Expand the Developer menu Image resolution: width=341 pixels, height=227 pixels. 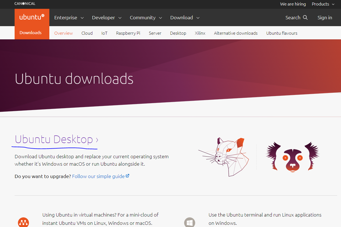107,18
